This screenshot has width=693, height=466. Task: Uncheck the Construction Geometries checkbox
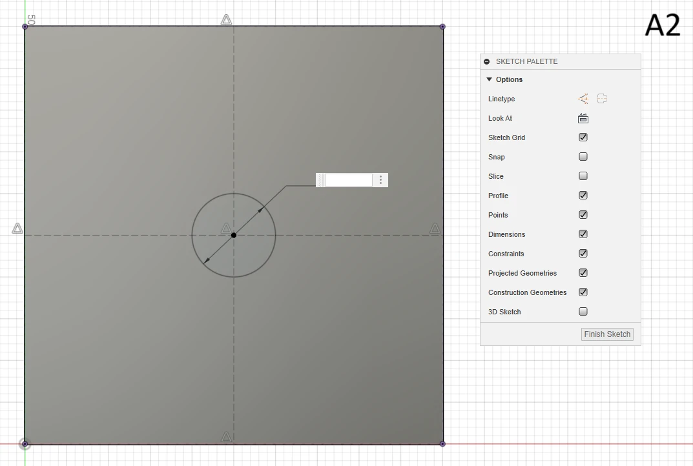tap(583, 292)
